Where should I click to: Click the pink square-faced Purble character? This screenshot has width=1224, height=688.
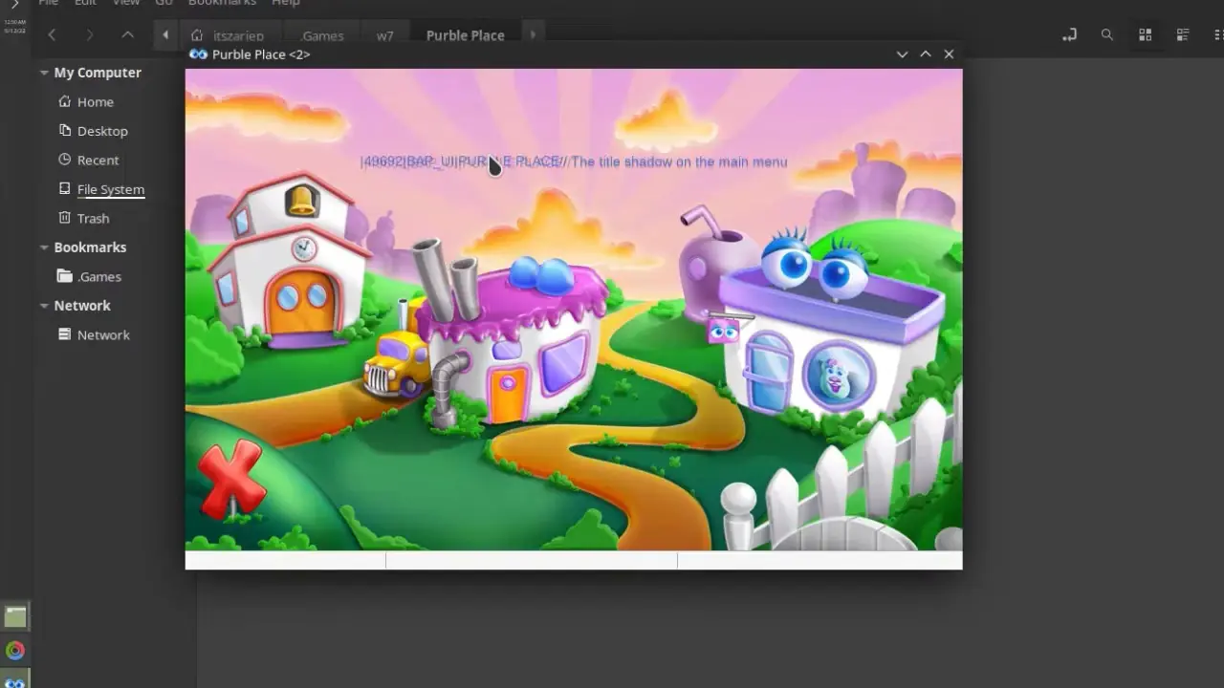724,331
